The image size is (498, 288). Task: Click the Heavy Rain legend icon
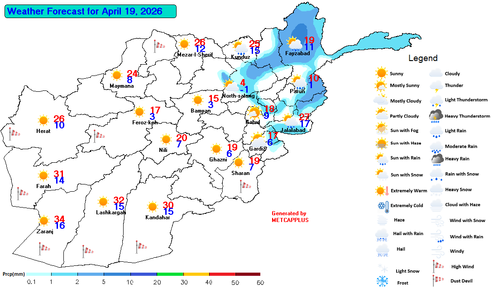(437, 159)
